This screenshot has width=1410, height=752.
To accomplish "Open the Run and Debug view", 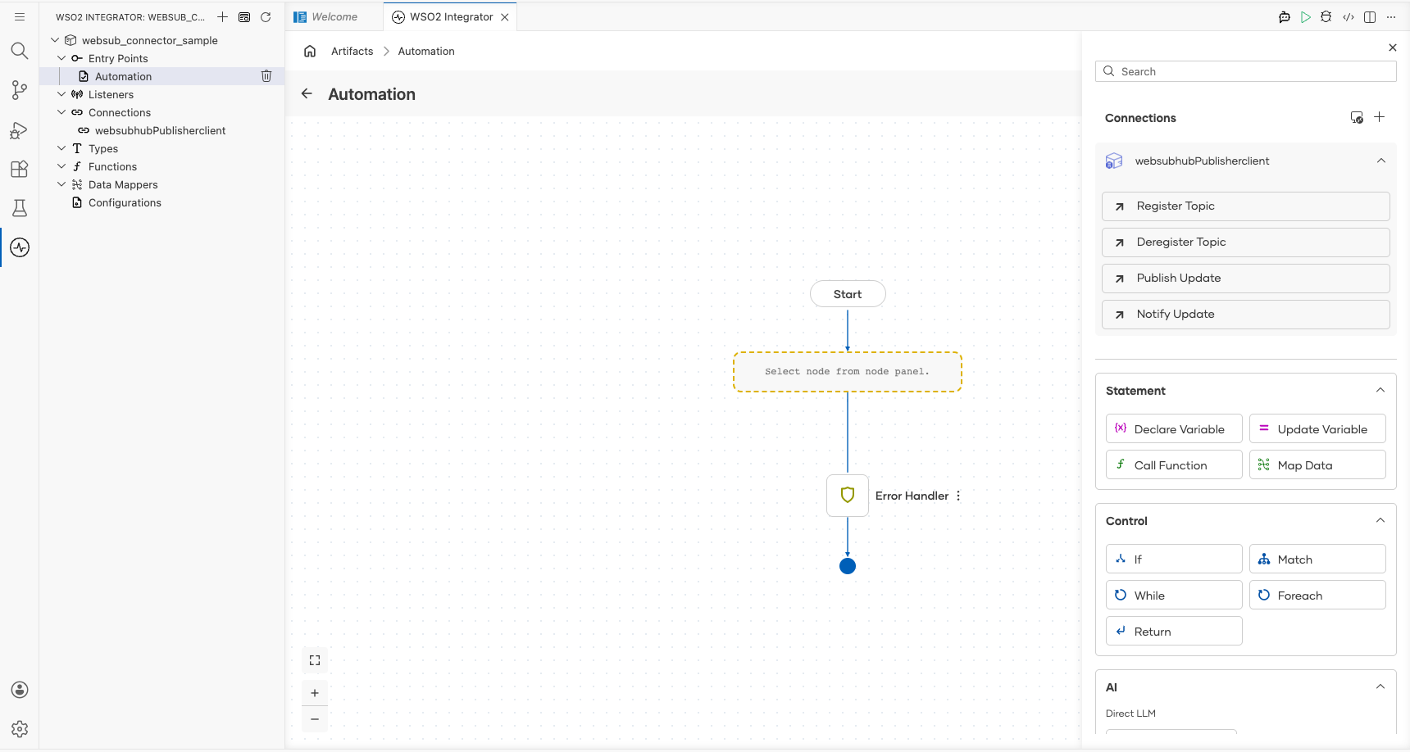I will tap(20, 129).
